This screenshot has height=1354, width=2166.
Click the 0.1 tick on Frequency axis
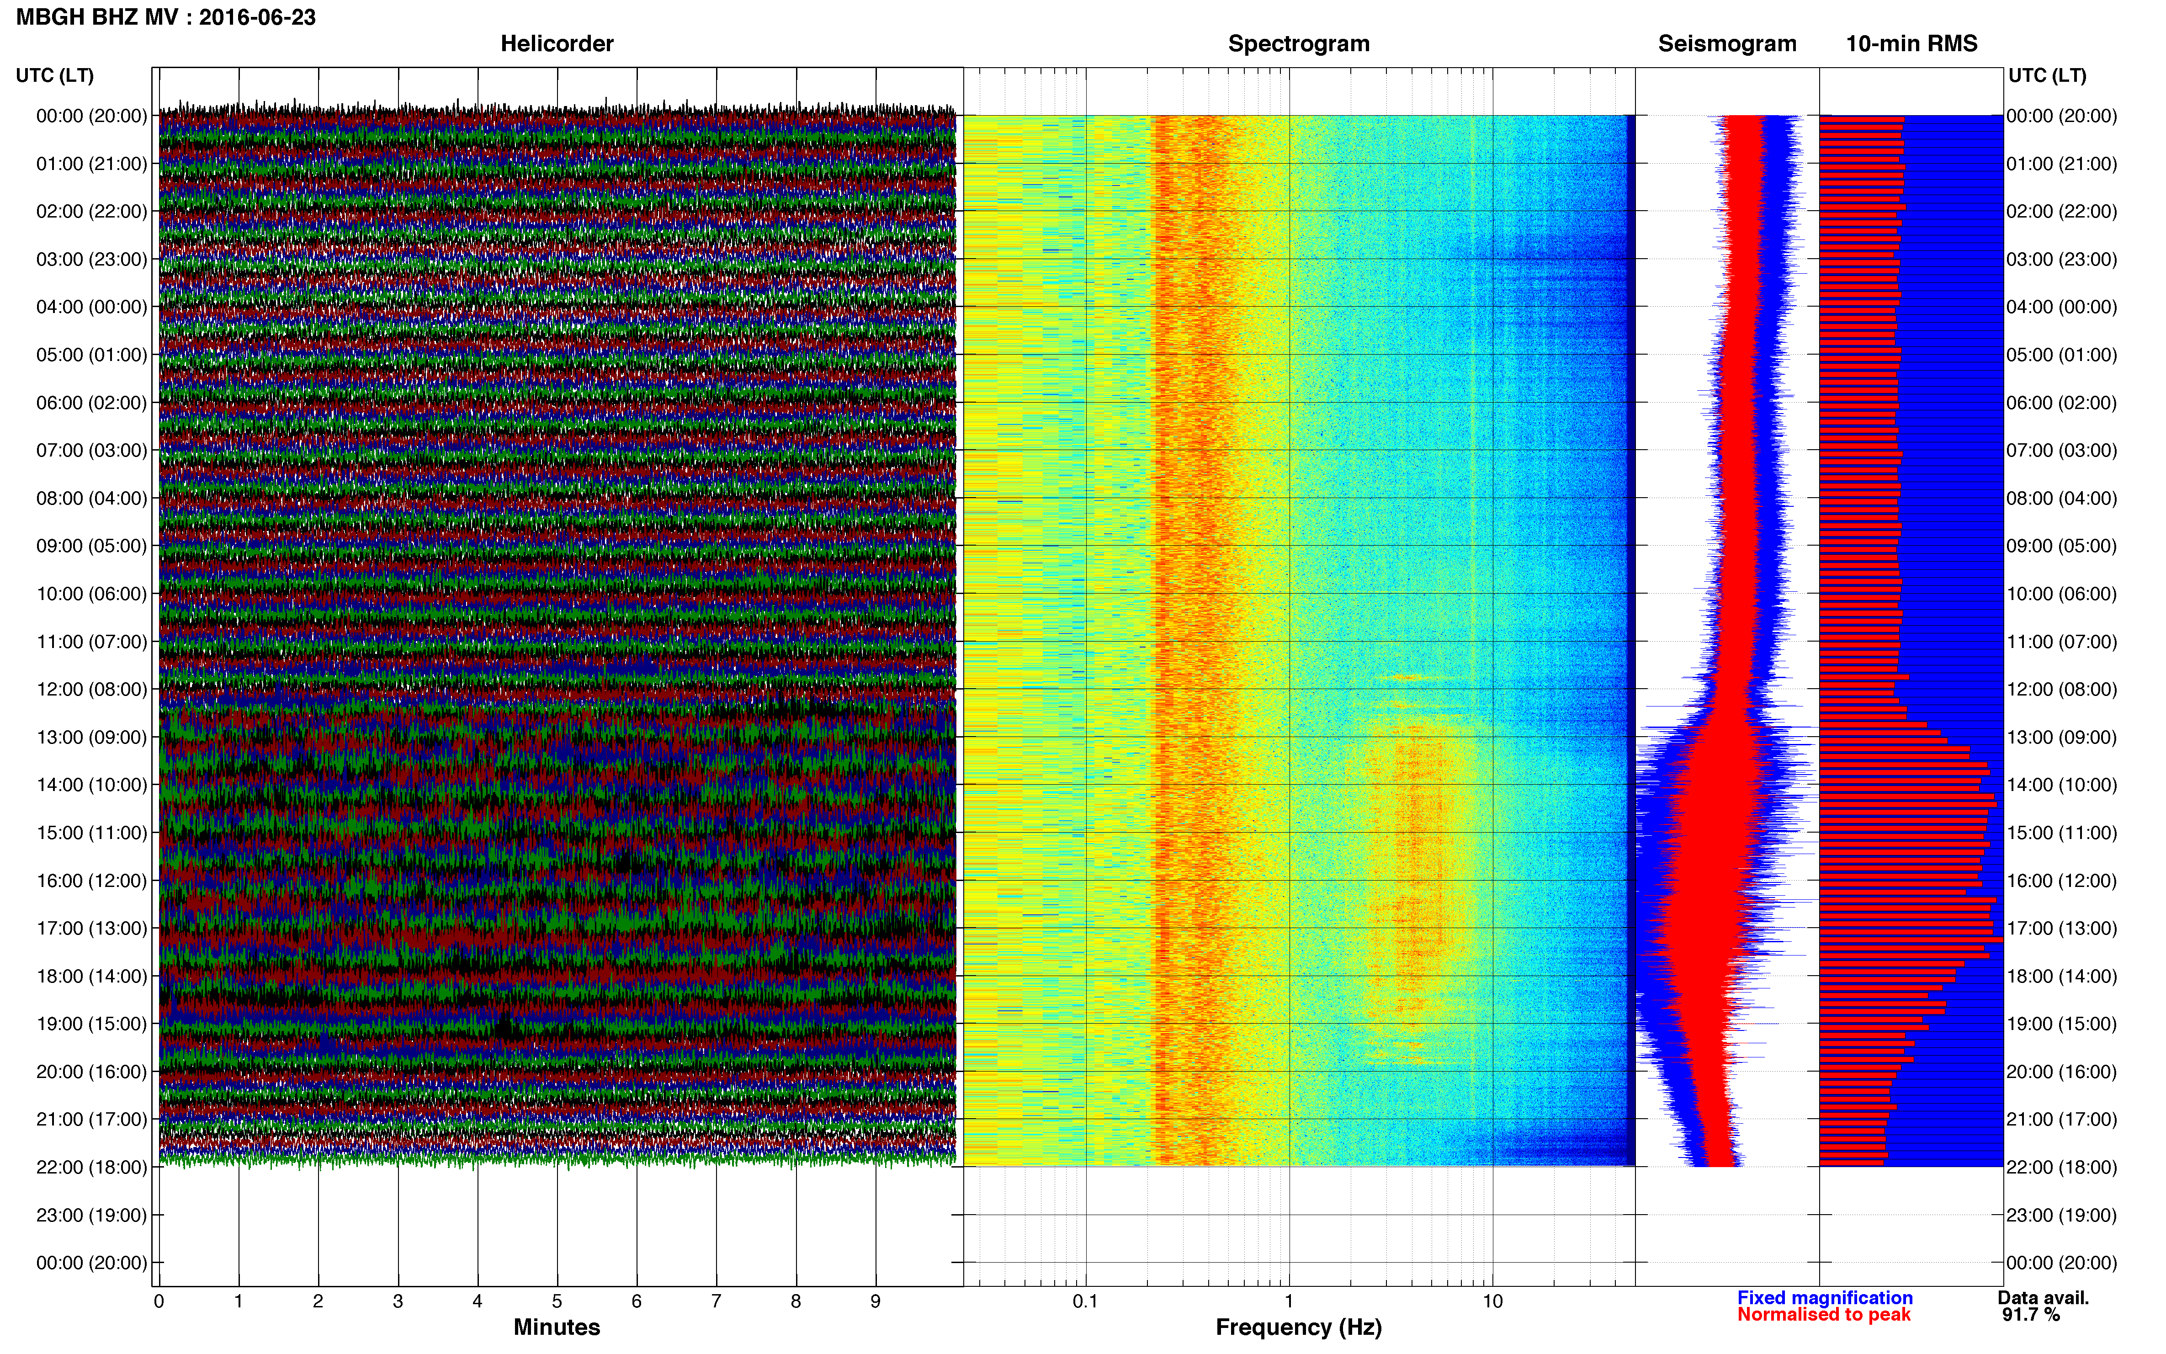[1085, 1301]
